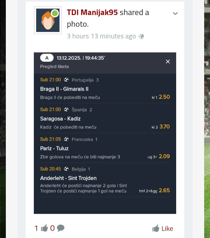
Task: Select the 2.09 odds on Pariz - Tuluz
Action: pyautogui.click(x=164, y=157)
